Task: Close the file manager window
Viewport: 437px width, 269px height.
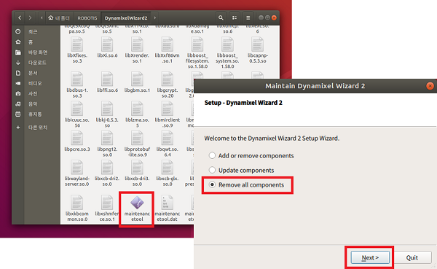Action: coord(275,17)
